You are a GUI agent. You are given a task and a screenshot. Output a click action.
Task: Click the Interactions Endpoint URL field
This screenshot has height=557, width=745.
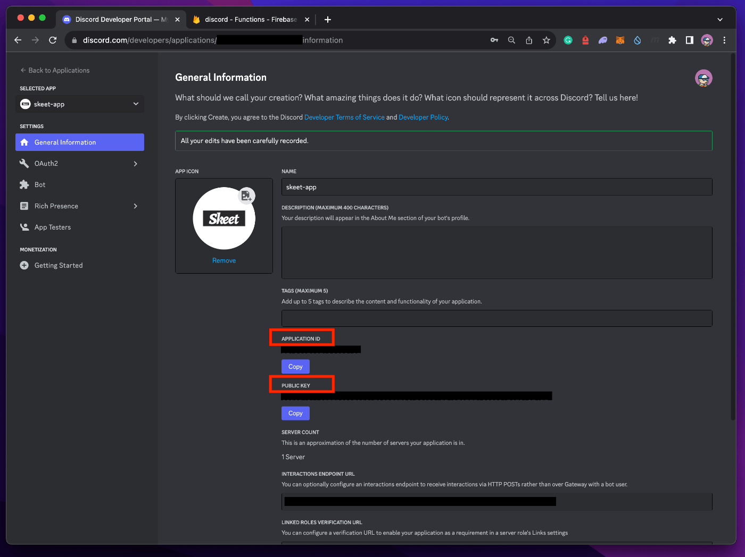pyautogui.click(x=497, y=502)
